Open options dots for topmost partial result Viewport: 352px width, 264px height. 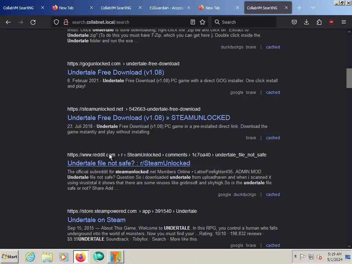[261, 47]
